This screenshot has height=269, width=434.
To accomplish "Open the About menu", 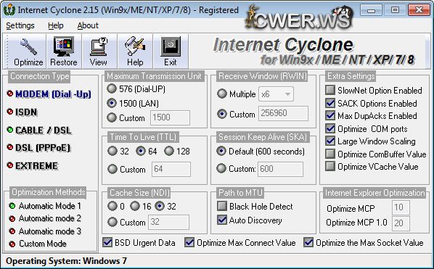I will pyautogui.click(x=88, y=25).
